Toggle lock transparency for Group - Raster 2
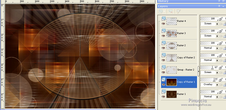This screenshot has height=110, width=226. pos(225,73)
